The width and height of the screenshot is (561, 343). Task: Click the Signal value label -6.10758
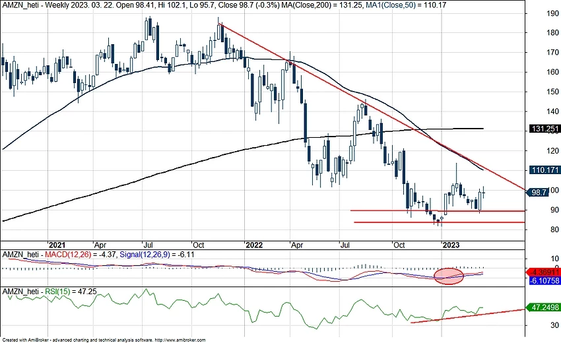(x=544, y=281)
